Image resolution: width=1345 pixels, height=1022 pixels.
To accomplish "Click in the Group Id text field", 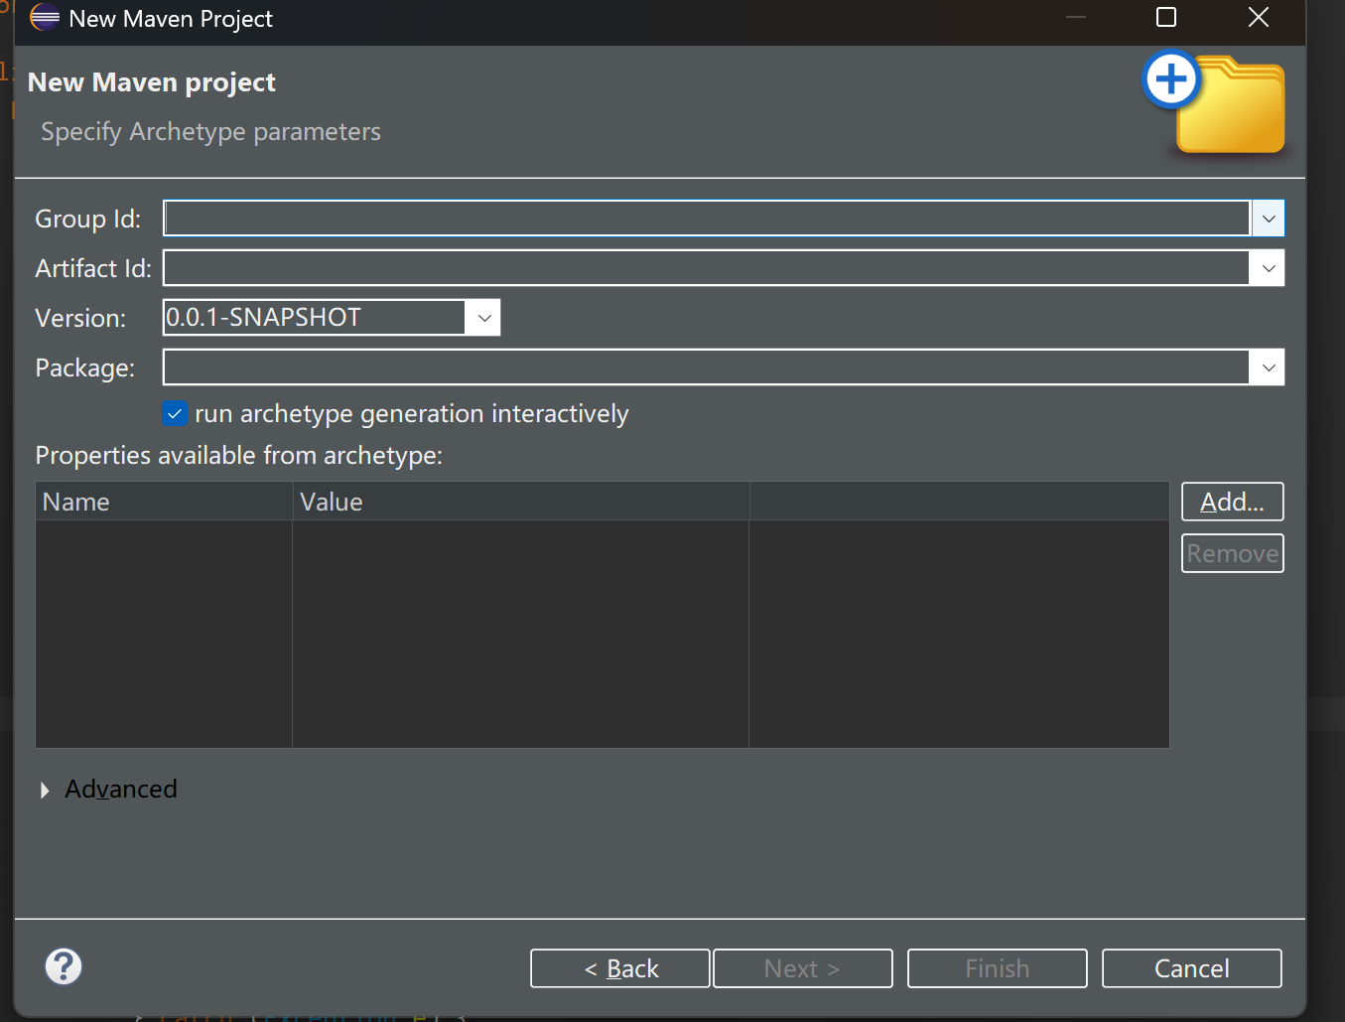I will click(705, 219).
